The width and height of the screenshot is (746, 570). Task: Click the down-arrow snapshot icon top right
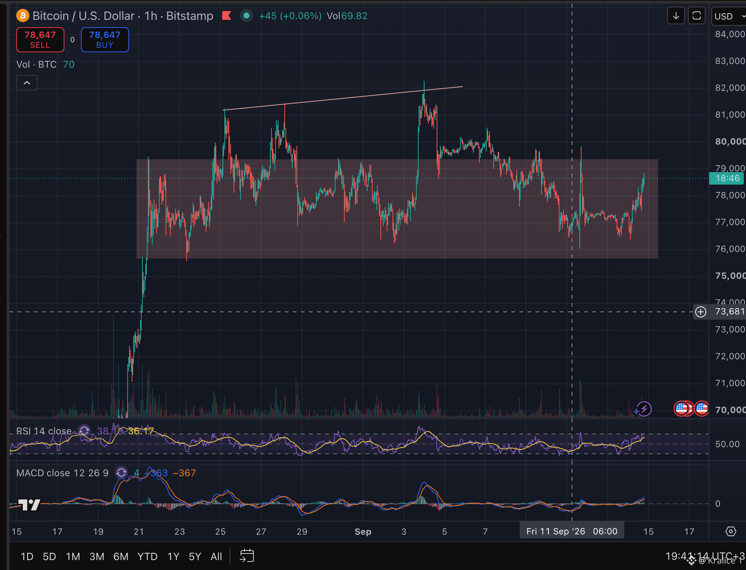pos(676,16)
